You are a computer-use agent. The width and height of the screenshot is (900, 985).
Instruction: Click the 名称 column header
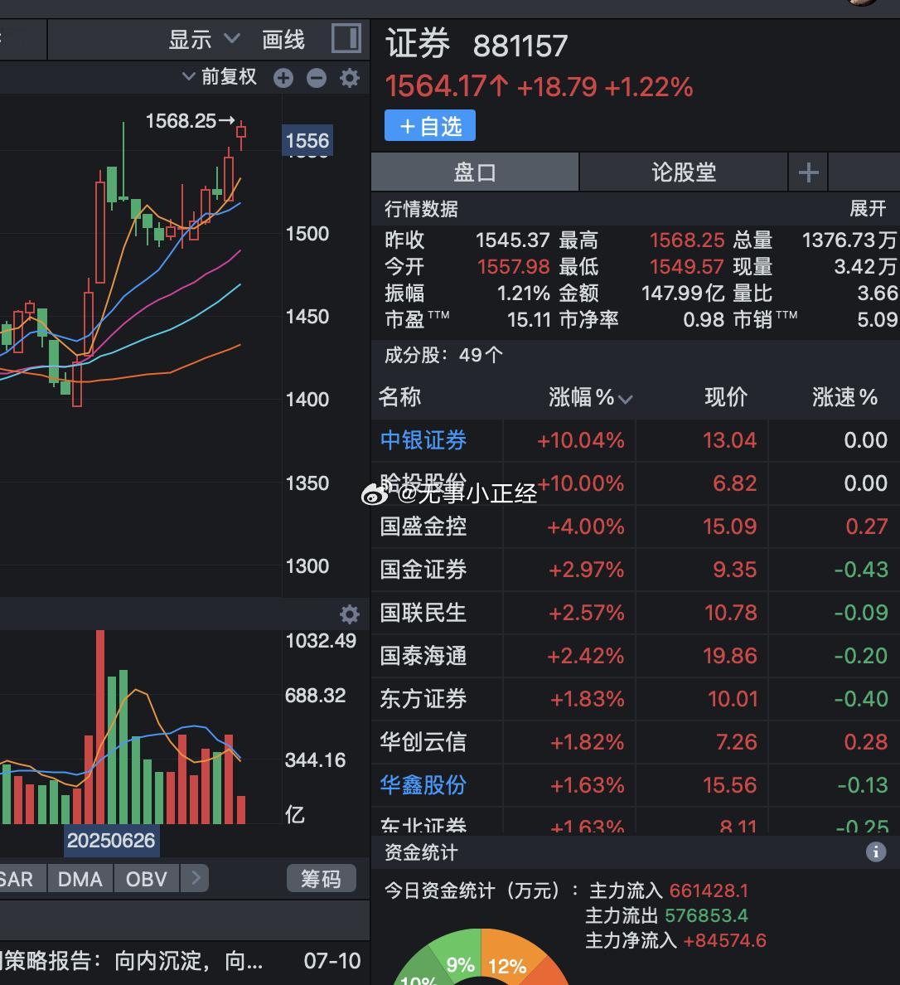[x=399, y=397]
